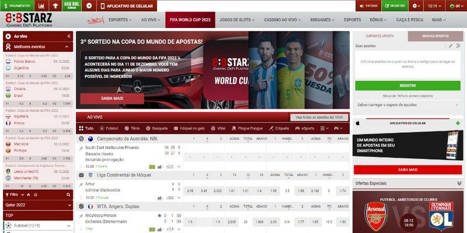Open the 12:19 time zone dropdown
This screenshot has width=467, height=233.
pyautogui.click(x=434, y=6)
